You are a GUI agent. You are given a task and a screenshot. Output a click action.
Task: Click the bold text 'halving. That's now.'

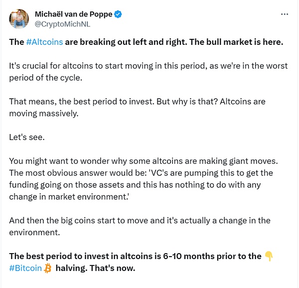click(96, 269)
